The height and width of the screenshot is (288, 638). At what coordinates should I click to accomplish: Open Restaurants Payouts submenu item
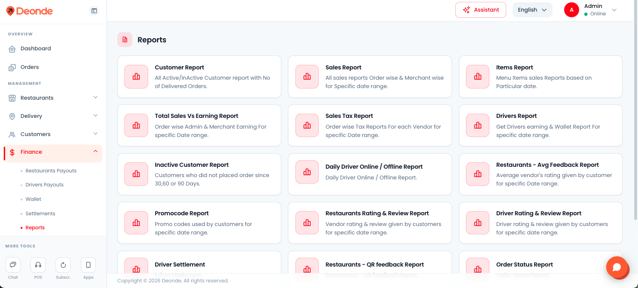pos(51,171)
